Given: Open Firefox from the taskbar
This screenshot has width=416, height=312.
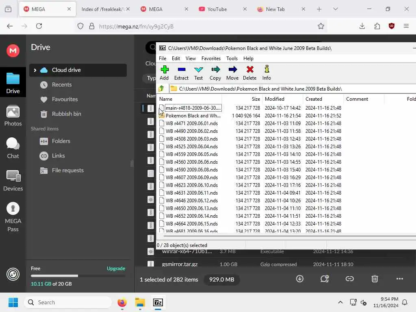Looking at the screenshot, I should (122, 302).
